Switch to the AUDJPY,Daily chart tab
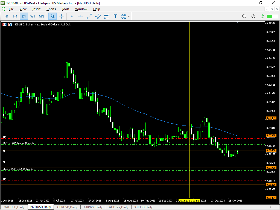The width and height of the screenshot is (280, 210). coord(119,207)
